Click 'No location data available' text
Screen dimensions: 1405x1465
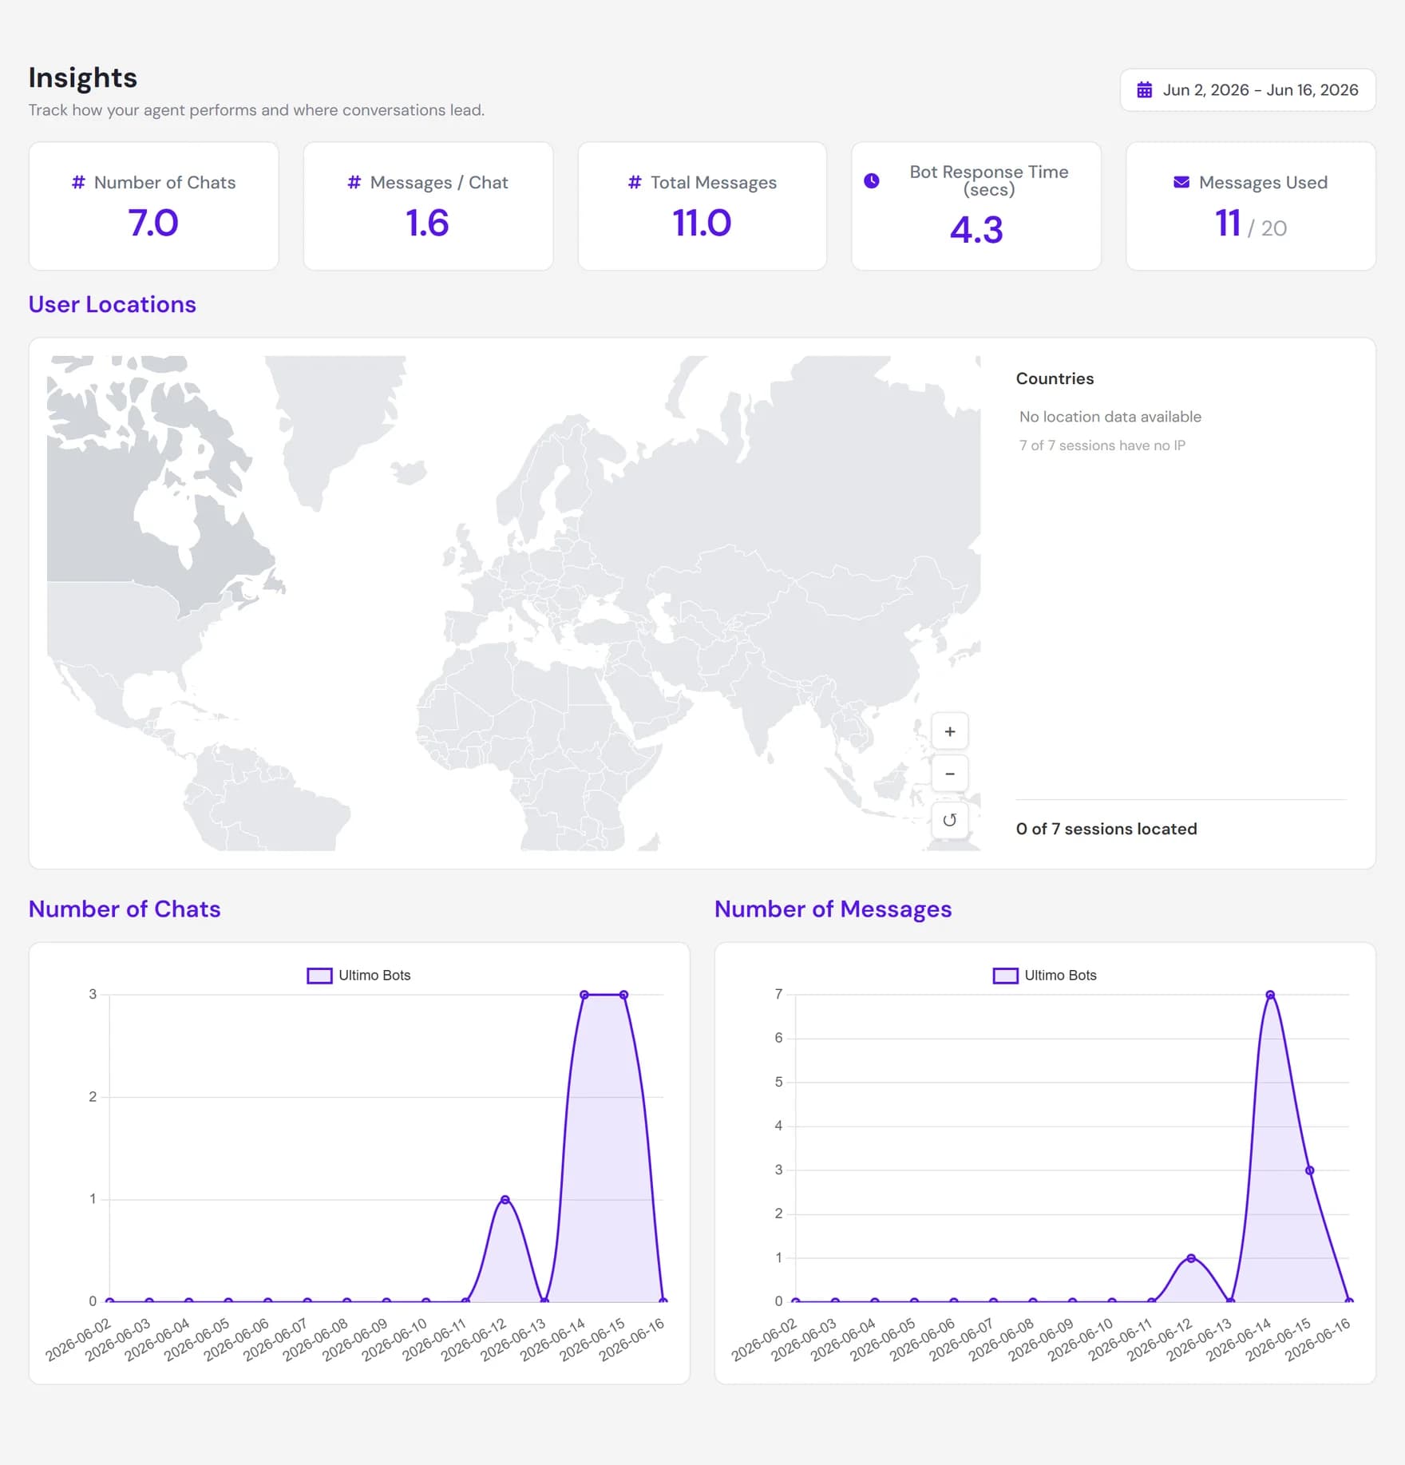(x=1110, y=417)
